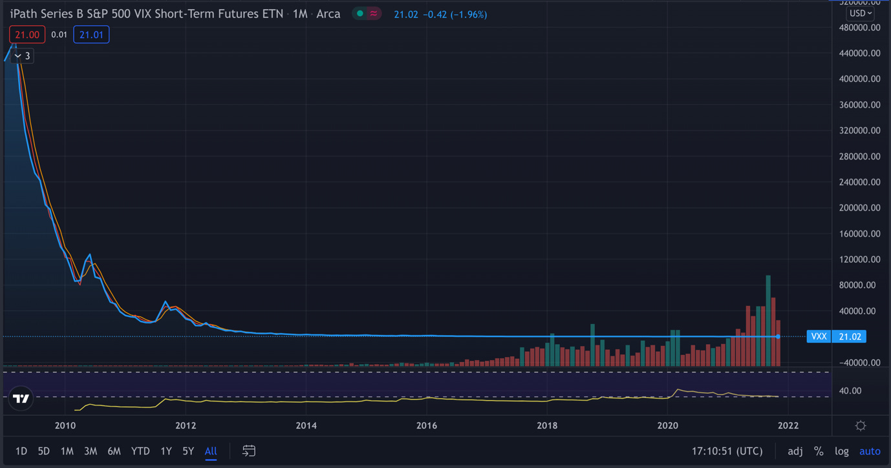Click the TradingView logo icon
Image resolution: width=891 pixels, height=468 pixels.
click(21, 399)
